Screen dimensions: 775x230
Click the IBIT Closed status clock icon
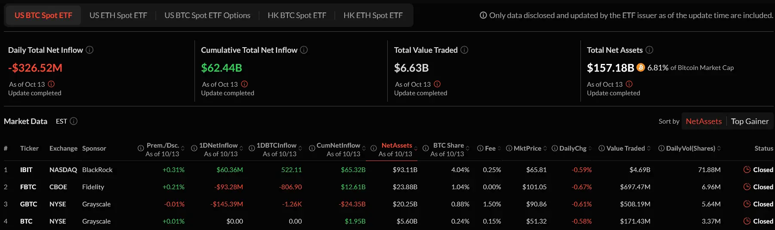pos(747,169)
